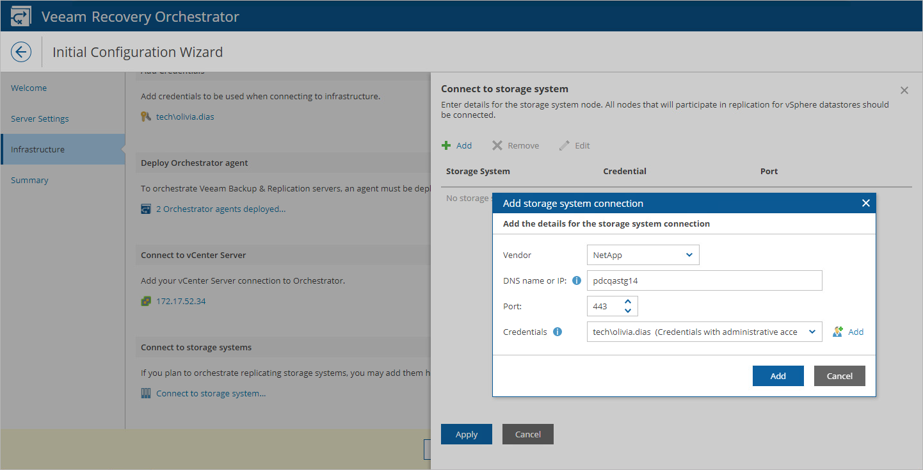Click the info icon beside DNS name

576,280
